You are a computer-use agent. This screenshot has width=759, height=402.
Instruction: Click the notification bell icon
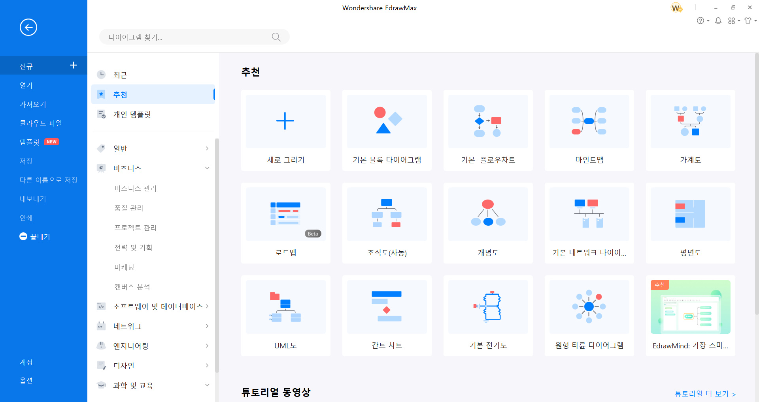pos(718,21)
